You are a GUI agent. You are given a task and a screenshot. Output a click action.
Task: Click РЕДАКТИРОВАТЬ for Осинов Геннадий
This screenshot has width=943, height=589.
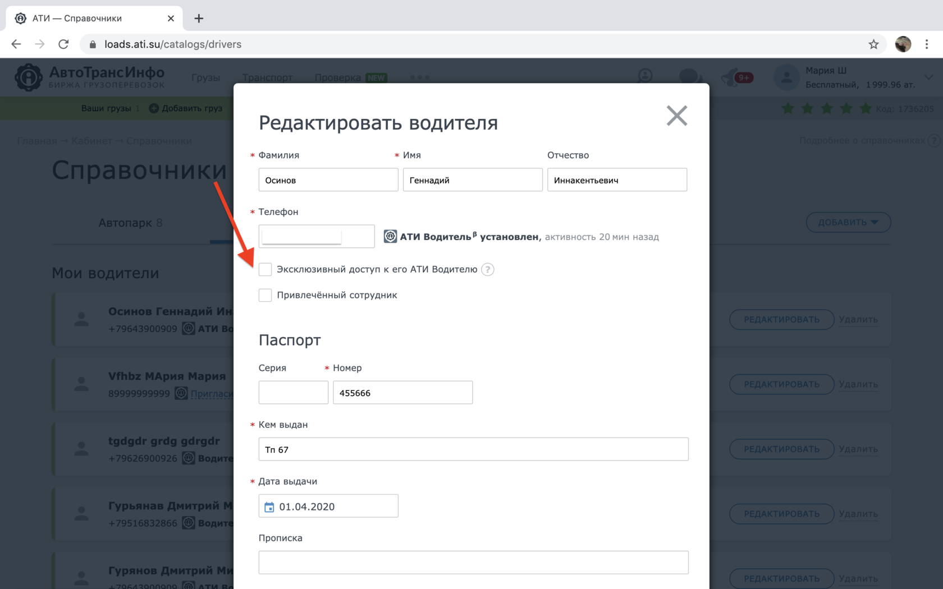[x=781, y=319]
